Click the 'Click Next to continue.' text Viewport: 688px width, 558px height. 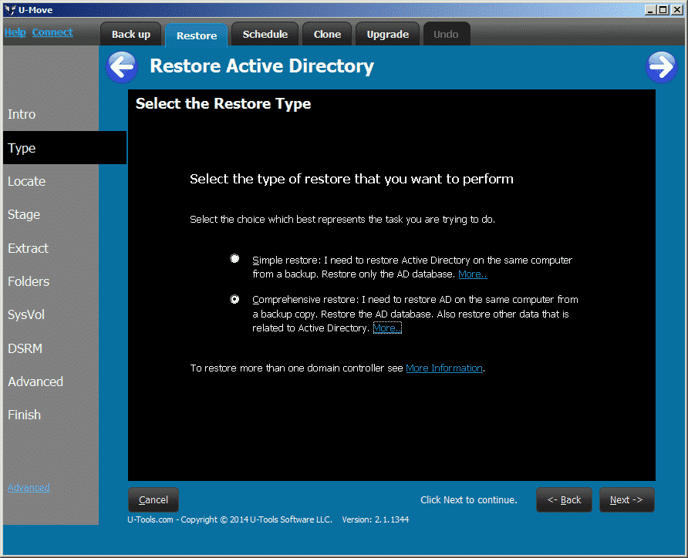(x=469, y=499)
